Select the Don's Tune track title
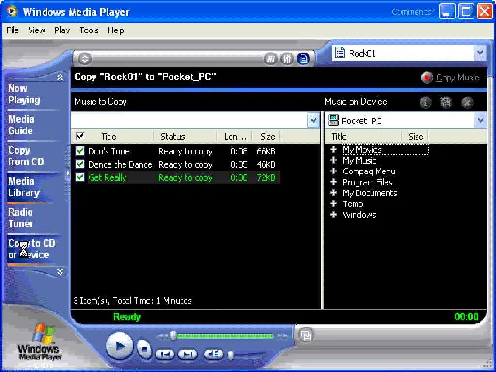 (x=109, y=151)
